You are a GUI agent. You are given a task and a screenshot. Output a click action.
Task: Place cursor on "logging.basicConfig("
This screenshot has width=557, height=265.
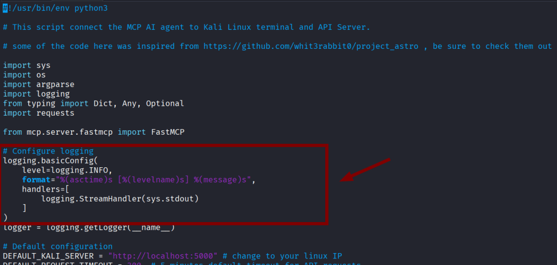50,161
